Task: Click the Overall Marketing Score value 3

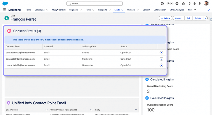Action: [x=148, y=91]
